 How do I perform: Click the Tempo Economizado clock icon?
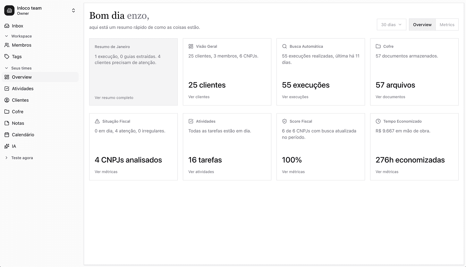pyautogui.click(x=378, y=121)
